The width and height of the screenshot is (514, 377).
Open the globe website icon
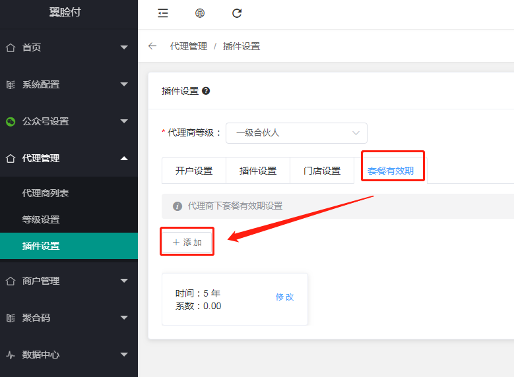click(x=200, y=13)
